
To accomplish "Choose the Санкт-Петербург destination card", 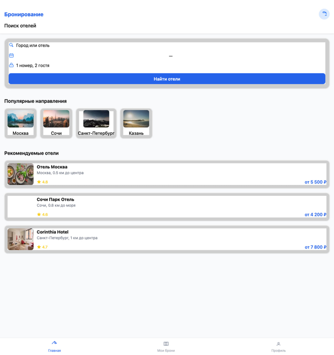I will pyautogui.click(x=96, y=123).
